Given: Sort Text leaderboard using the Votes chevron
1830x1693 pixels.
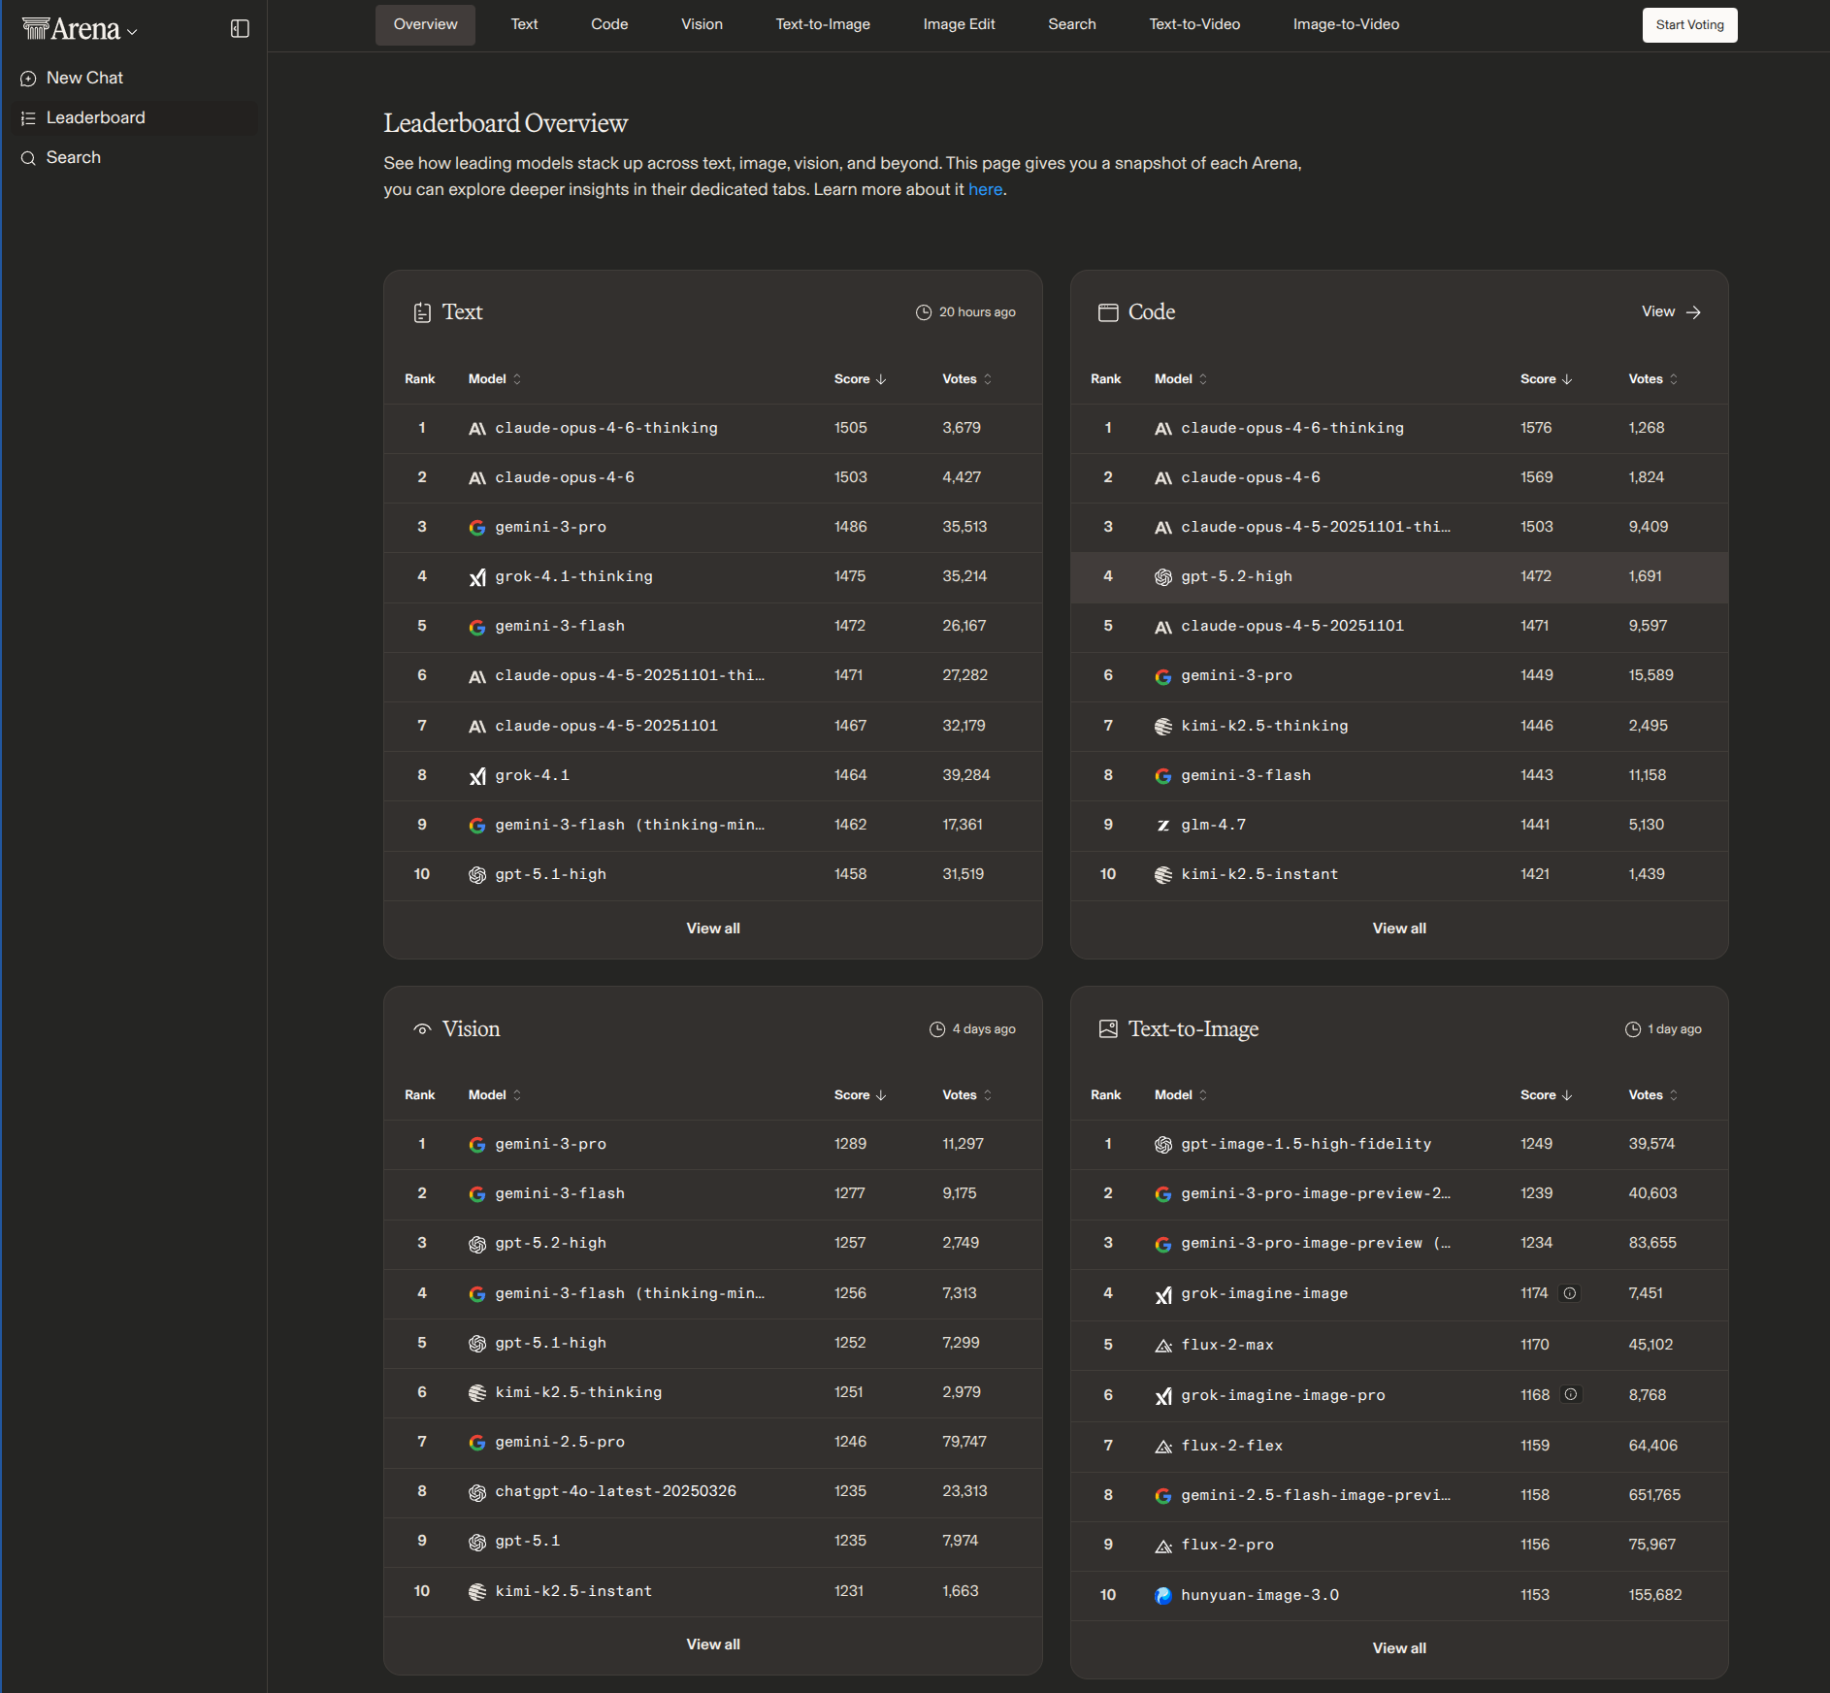Looking at the screenshot, I should [x=989, y=379].
